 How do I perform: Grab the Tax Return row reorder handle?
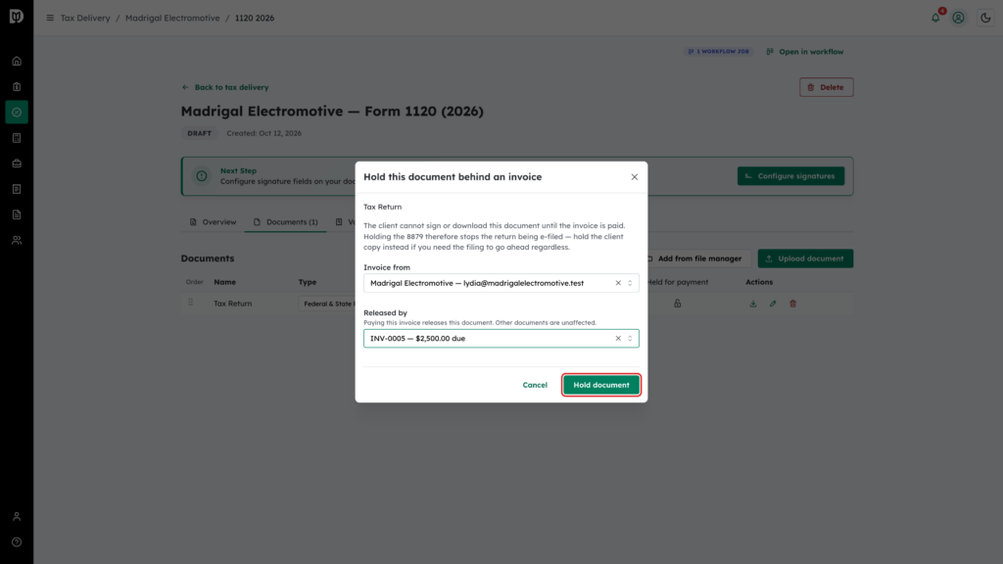(191, 304)
